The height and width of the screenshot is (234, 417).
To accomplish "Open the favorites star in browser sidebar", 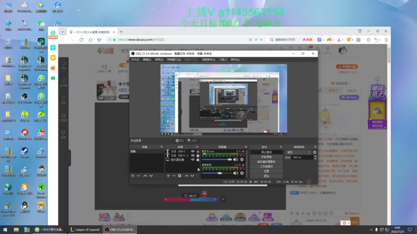I will 53,58.
